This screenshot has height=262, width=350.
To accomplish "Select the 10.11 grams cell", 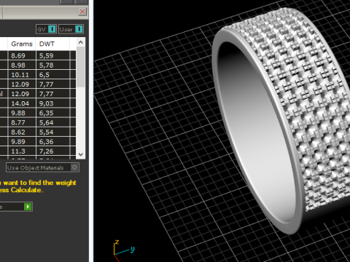I will 22,75.
